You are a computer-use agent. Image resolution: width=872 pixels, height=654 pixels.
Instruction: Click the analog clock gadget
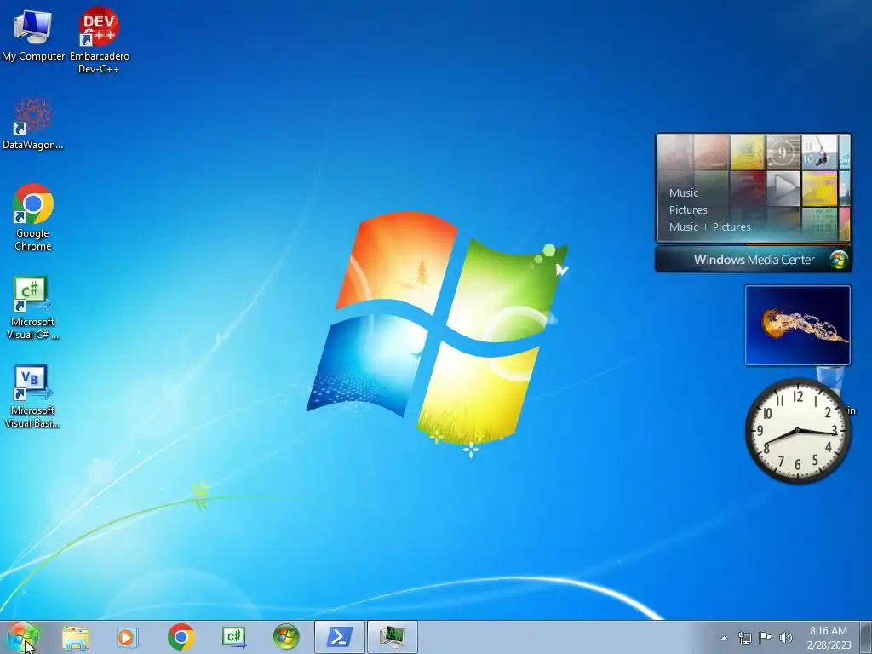point(797,430)
